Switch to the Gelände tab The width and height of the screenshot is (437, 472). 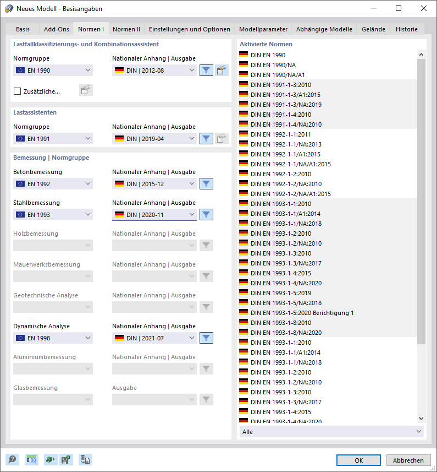(x=373, y=29)
